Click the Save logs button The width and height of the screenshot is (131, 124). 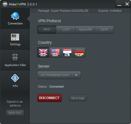pyautogui.click(x=78, y=98)
